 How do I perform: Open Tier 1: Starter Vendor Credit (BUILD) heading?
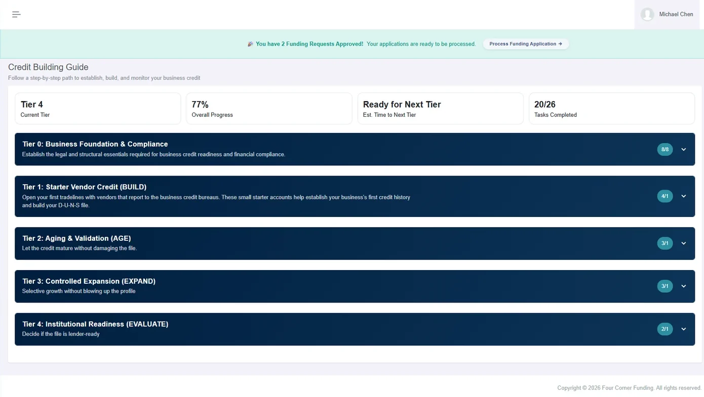pos(85,187)
